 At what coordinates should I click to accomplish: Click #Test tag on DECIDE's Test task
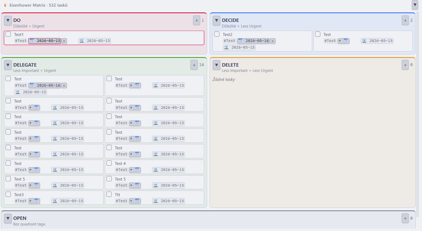(x=330, y=41)
